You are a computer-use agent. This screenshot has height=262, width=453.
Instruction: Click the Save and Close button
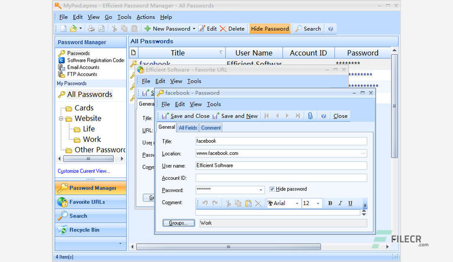(185, 116)
